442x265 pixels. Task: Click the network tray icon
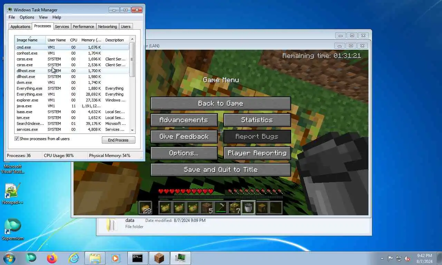point(399,258)
